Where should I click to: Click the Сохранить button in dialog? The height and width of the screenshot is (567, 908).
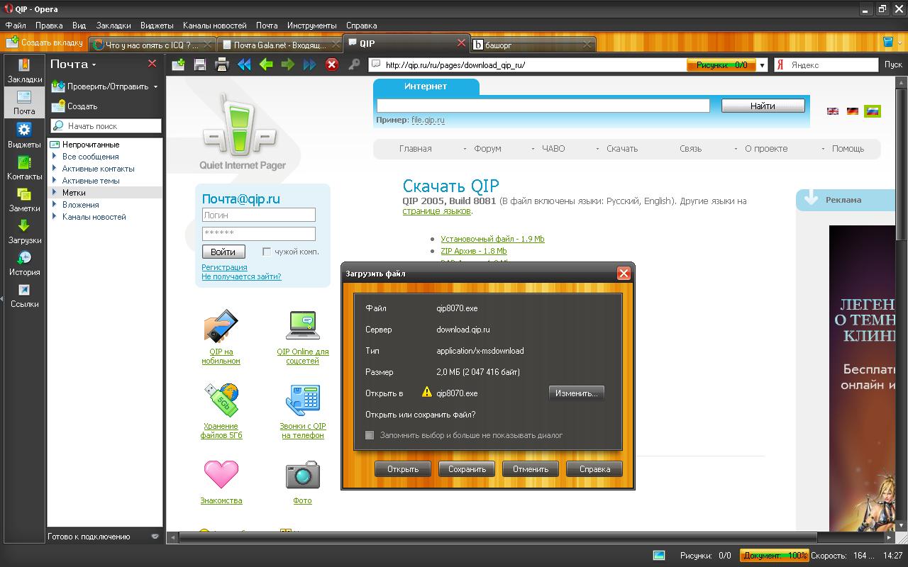coord(467,468)
